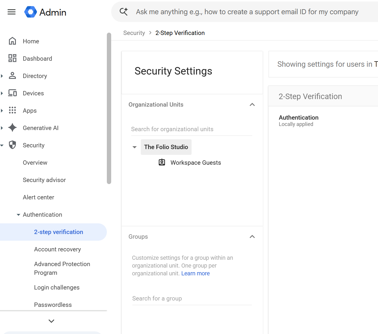Screen dimensions: 378x334
Task: Open Account recovery settings
Action: 57,249
